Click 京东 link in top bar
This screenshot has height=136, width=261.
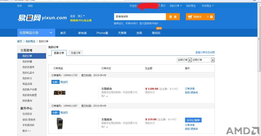click(x=19, y=6)
